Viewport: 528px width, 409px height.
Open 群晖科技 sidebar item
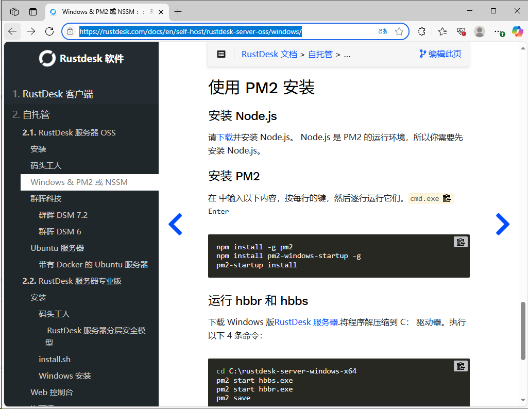(x=46, y=199)
